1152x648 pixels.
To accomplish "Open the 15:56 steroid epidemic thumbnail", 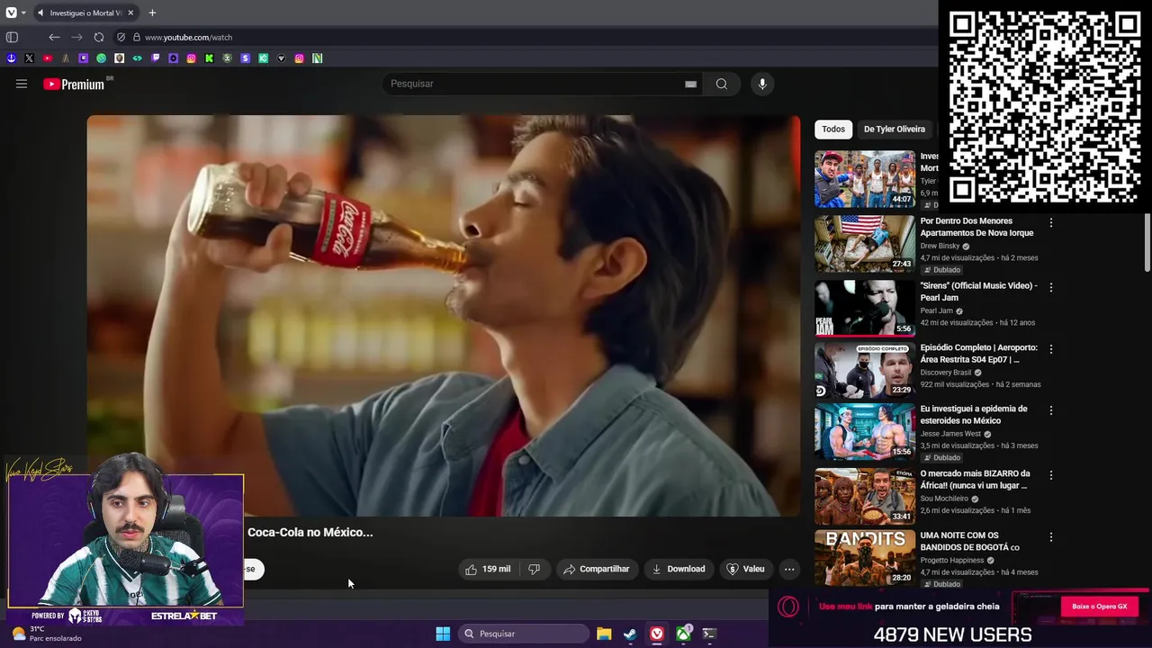I will click(x=865, y=432).
